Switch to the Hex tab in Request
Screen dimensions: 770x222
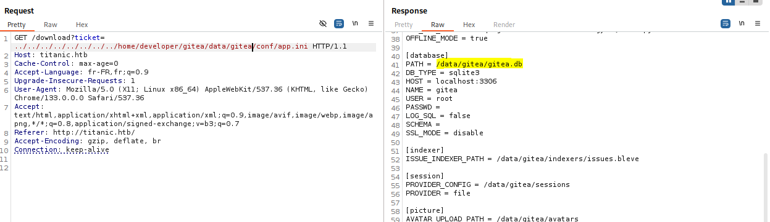pyautogui.click(x=82, y=25)
